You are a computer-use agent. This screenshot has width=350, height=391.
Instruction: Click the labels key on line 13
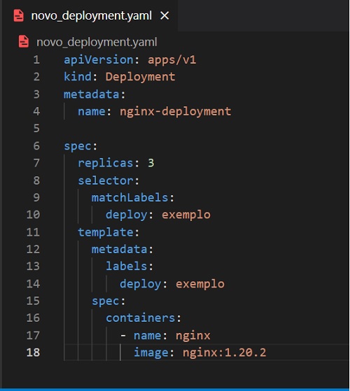coord(127,266)
